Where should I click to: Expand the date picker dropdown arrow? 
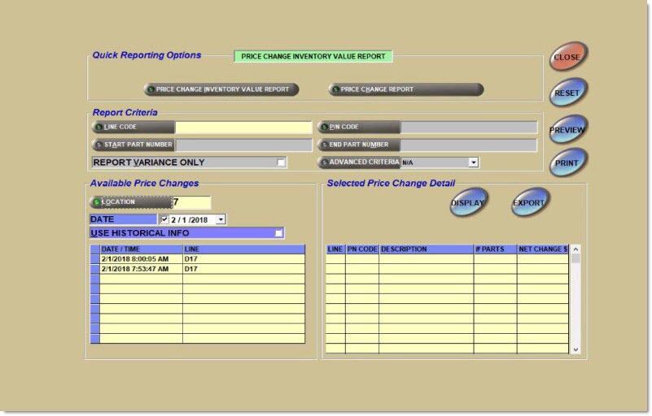click(221, 219)
